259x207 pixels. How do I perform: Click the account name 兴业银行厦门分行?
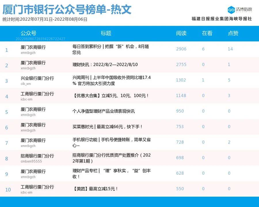click(37, 78)
